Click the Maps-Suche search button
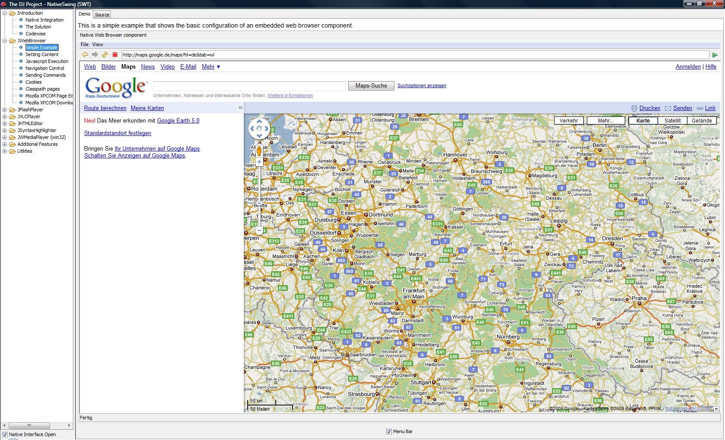Viewport: 725px width, 440px height. (x=371, y=86)
